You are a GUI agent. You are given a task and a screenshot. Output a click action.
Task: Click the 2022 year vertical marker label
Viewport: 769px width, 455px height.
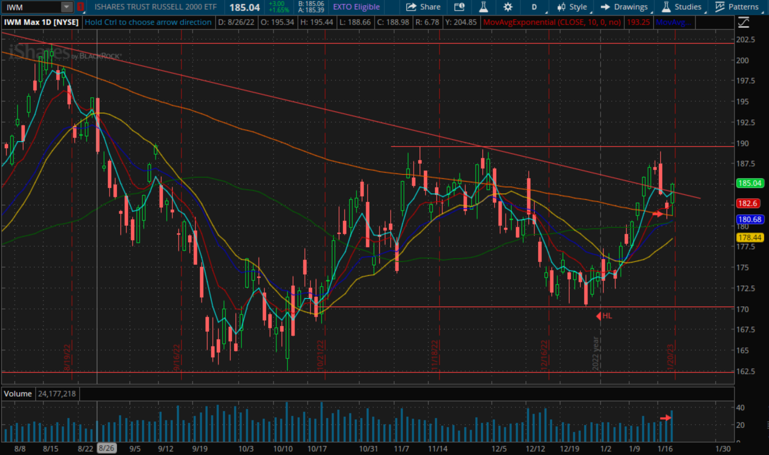point(595,354)
